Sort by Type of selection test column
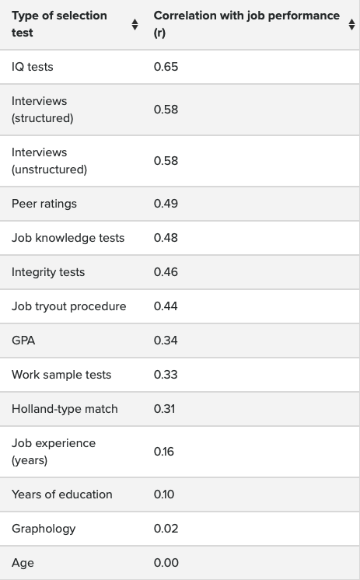This screenshot has width=360, height=580. tap(135, 24)
